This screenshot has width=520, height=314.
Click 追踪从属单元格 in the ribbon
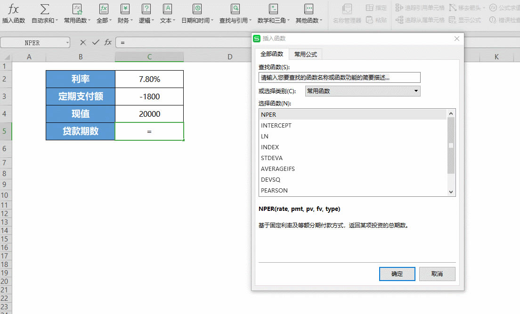(420, 20)
